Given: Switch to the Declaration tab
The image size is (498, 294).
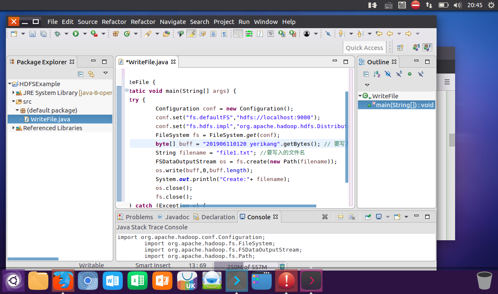Looking at the screenshot, I should point(214,217).
